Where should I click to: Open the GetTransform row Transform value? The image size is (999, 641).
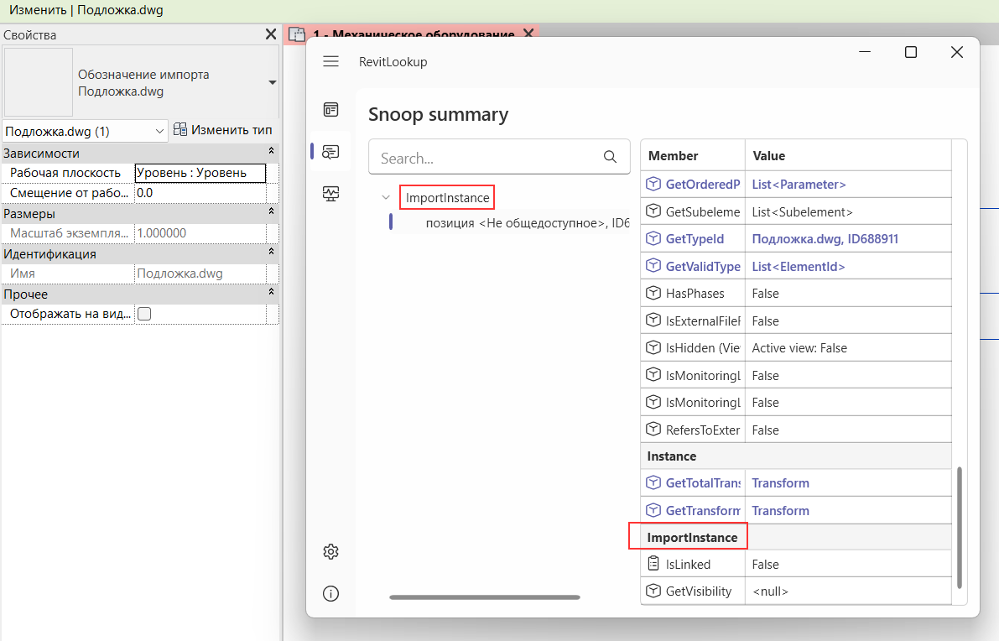click(x=780, y=510)
